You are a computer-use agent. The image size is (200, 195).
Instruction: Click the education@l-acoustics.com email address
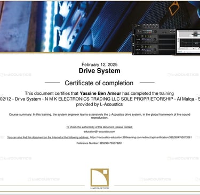(99, 132)
